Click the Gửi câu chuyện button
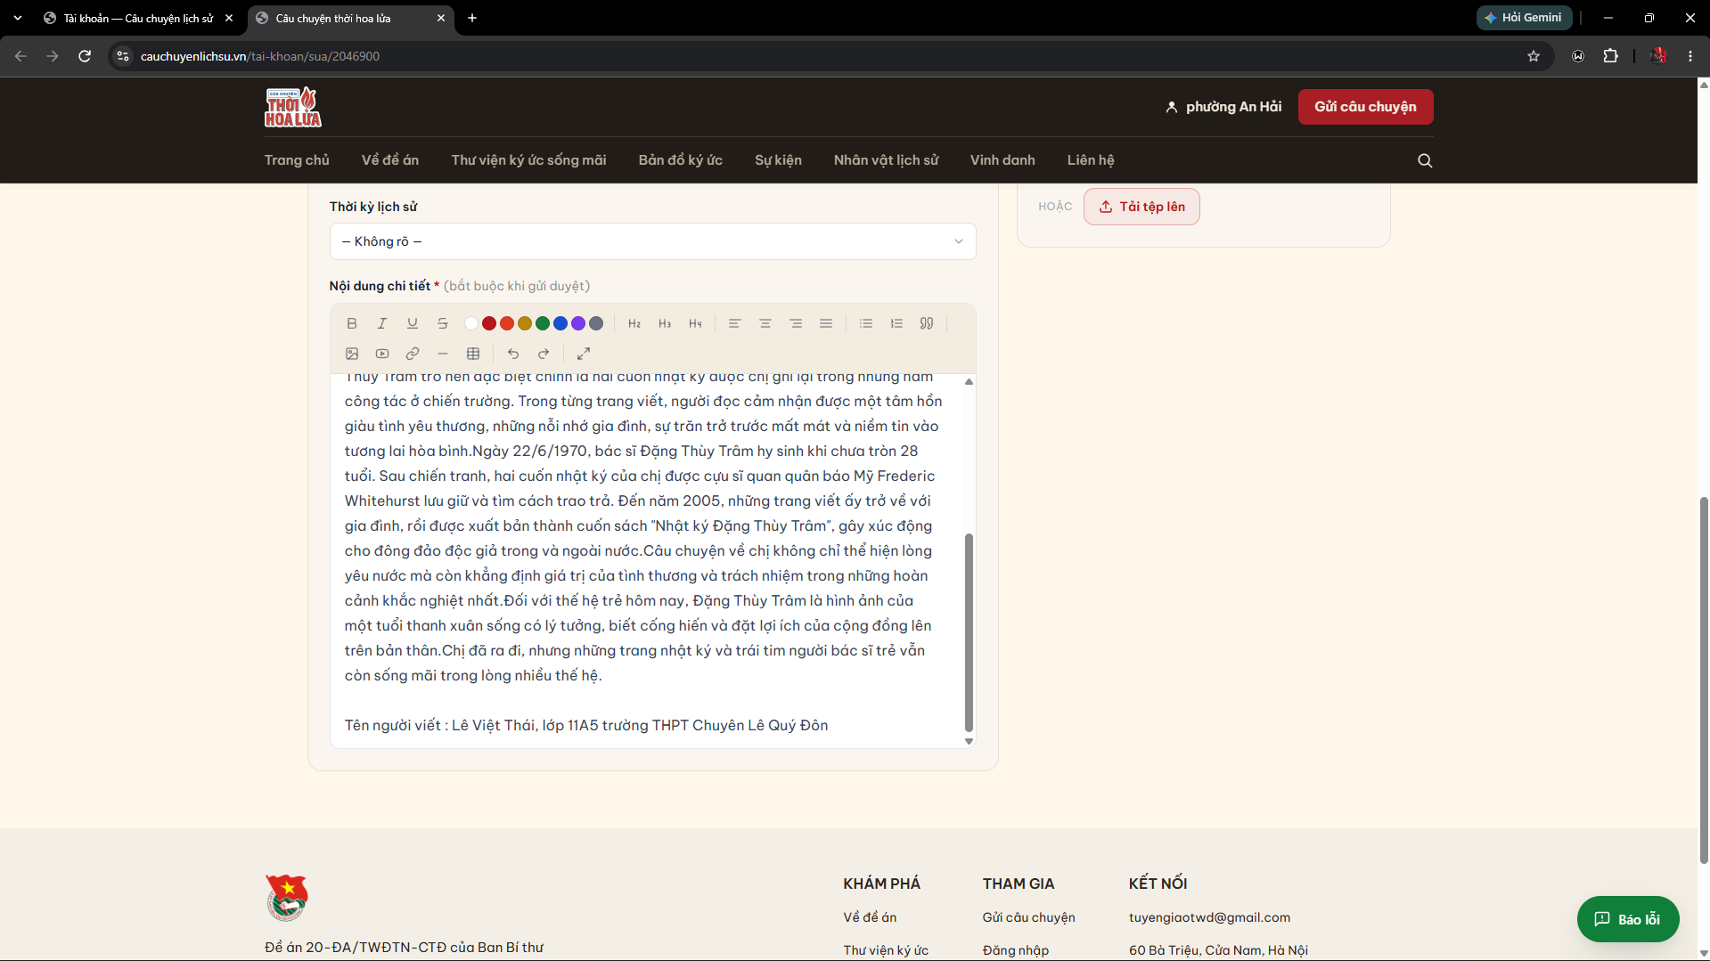 (x=1365, y=107)
